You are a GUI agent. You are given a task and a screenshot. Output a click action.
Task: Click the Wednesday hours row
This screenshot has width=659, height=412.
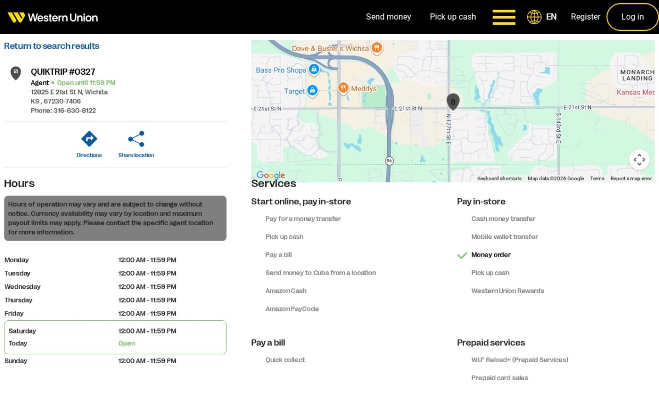(x=115, y=287)
